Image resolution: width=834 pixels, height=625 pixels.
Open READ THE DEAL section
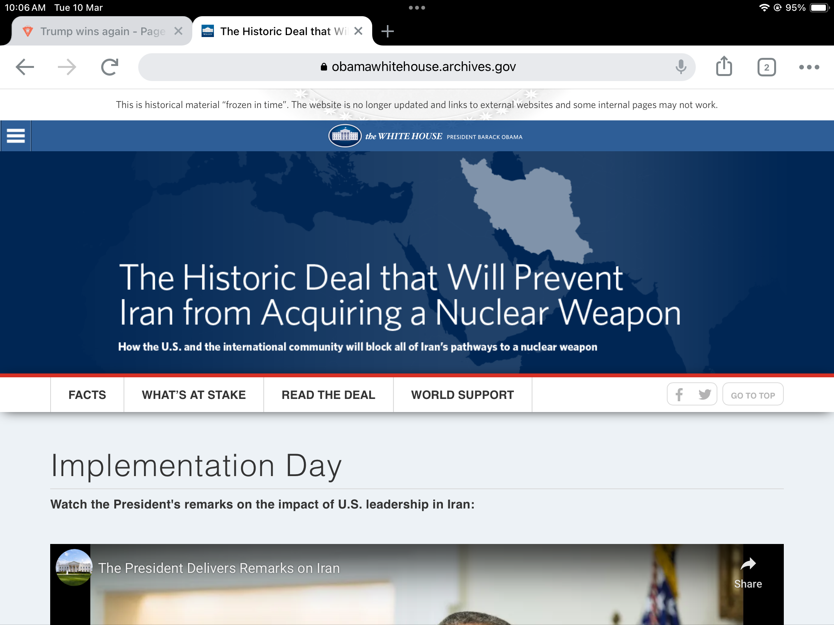[328, 395]
